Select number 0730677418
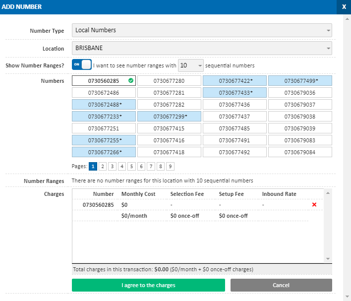This screenshot has width=351, height=301. coord(169,152)
